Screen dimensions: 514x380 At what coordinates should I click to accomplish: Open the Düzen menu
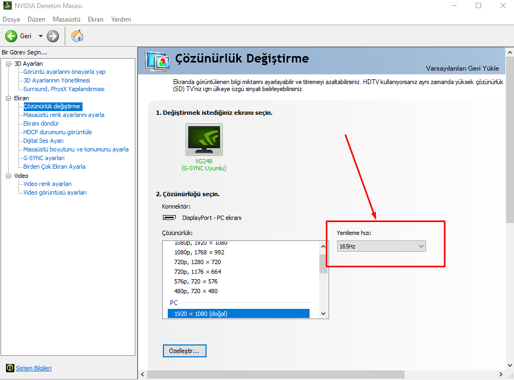click(36, 19)
